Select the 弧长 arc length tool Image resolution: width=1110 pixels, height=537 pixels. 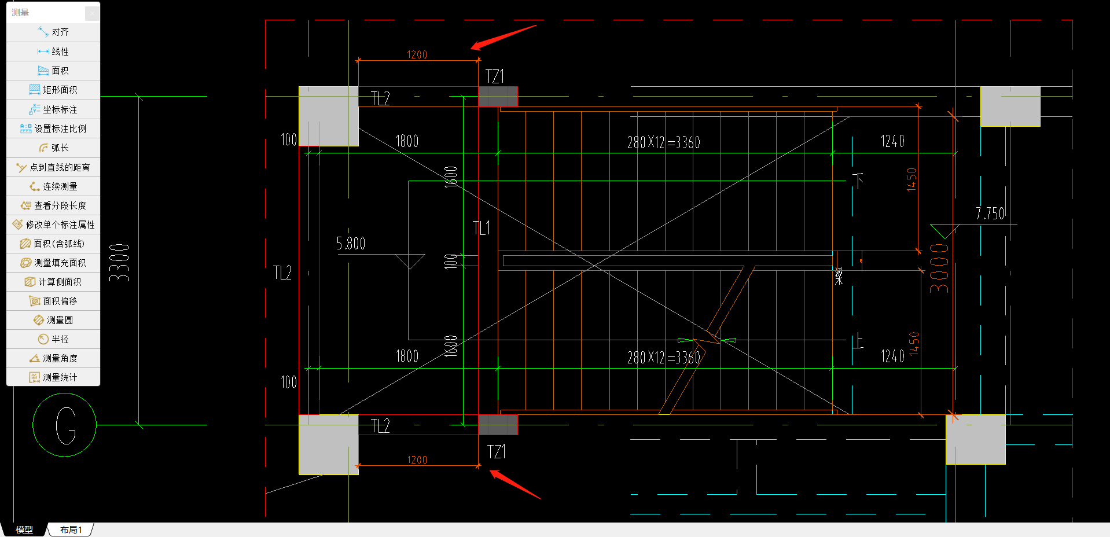tap(53, 148)
